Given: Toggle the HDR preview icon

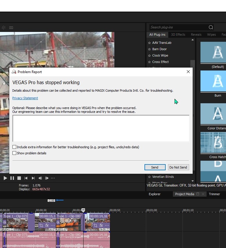Looking at the screenshot, I should (11, 28).
